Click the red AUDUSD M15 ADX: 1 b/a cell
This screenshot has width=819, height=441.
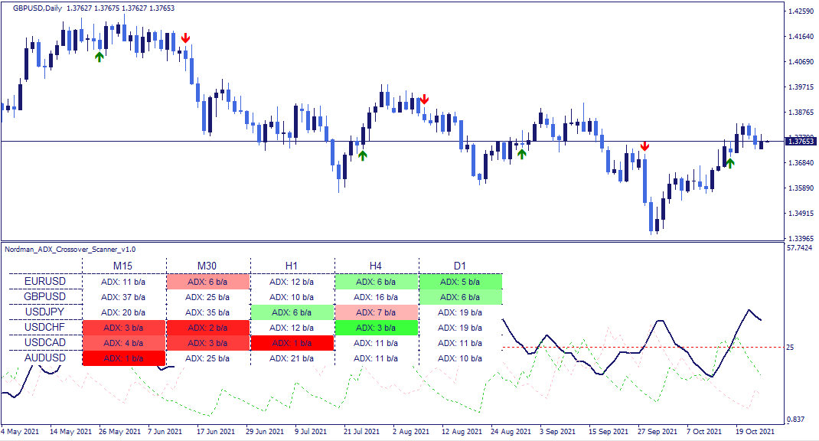point(124,358)
